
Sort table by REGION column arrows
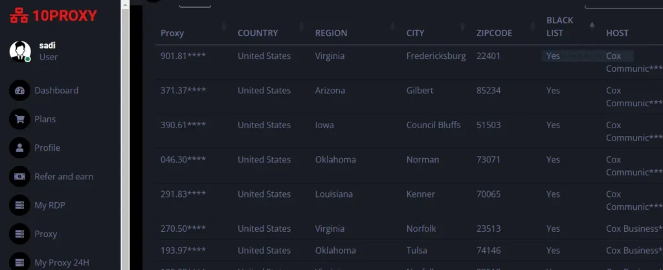click(x=392, y=27)
